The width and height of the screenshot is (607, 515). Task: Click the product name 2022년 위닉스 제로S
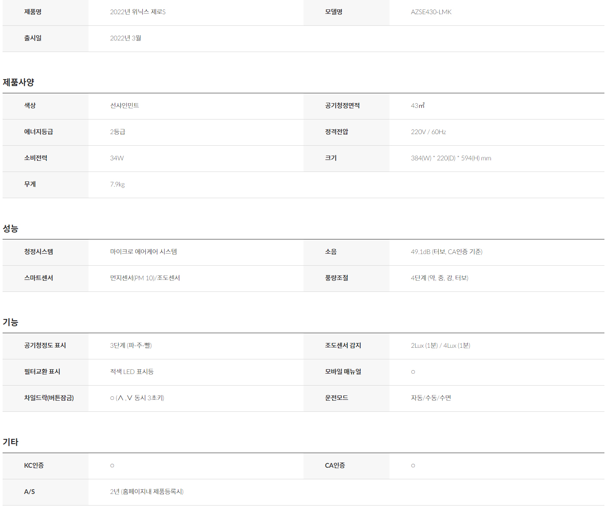(138, 12)
